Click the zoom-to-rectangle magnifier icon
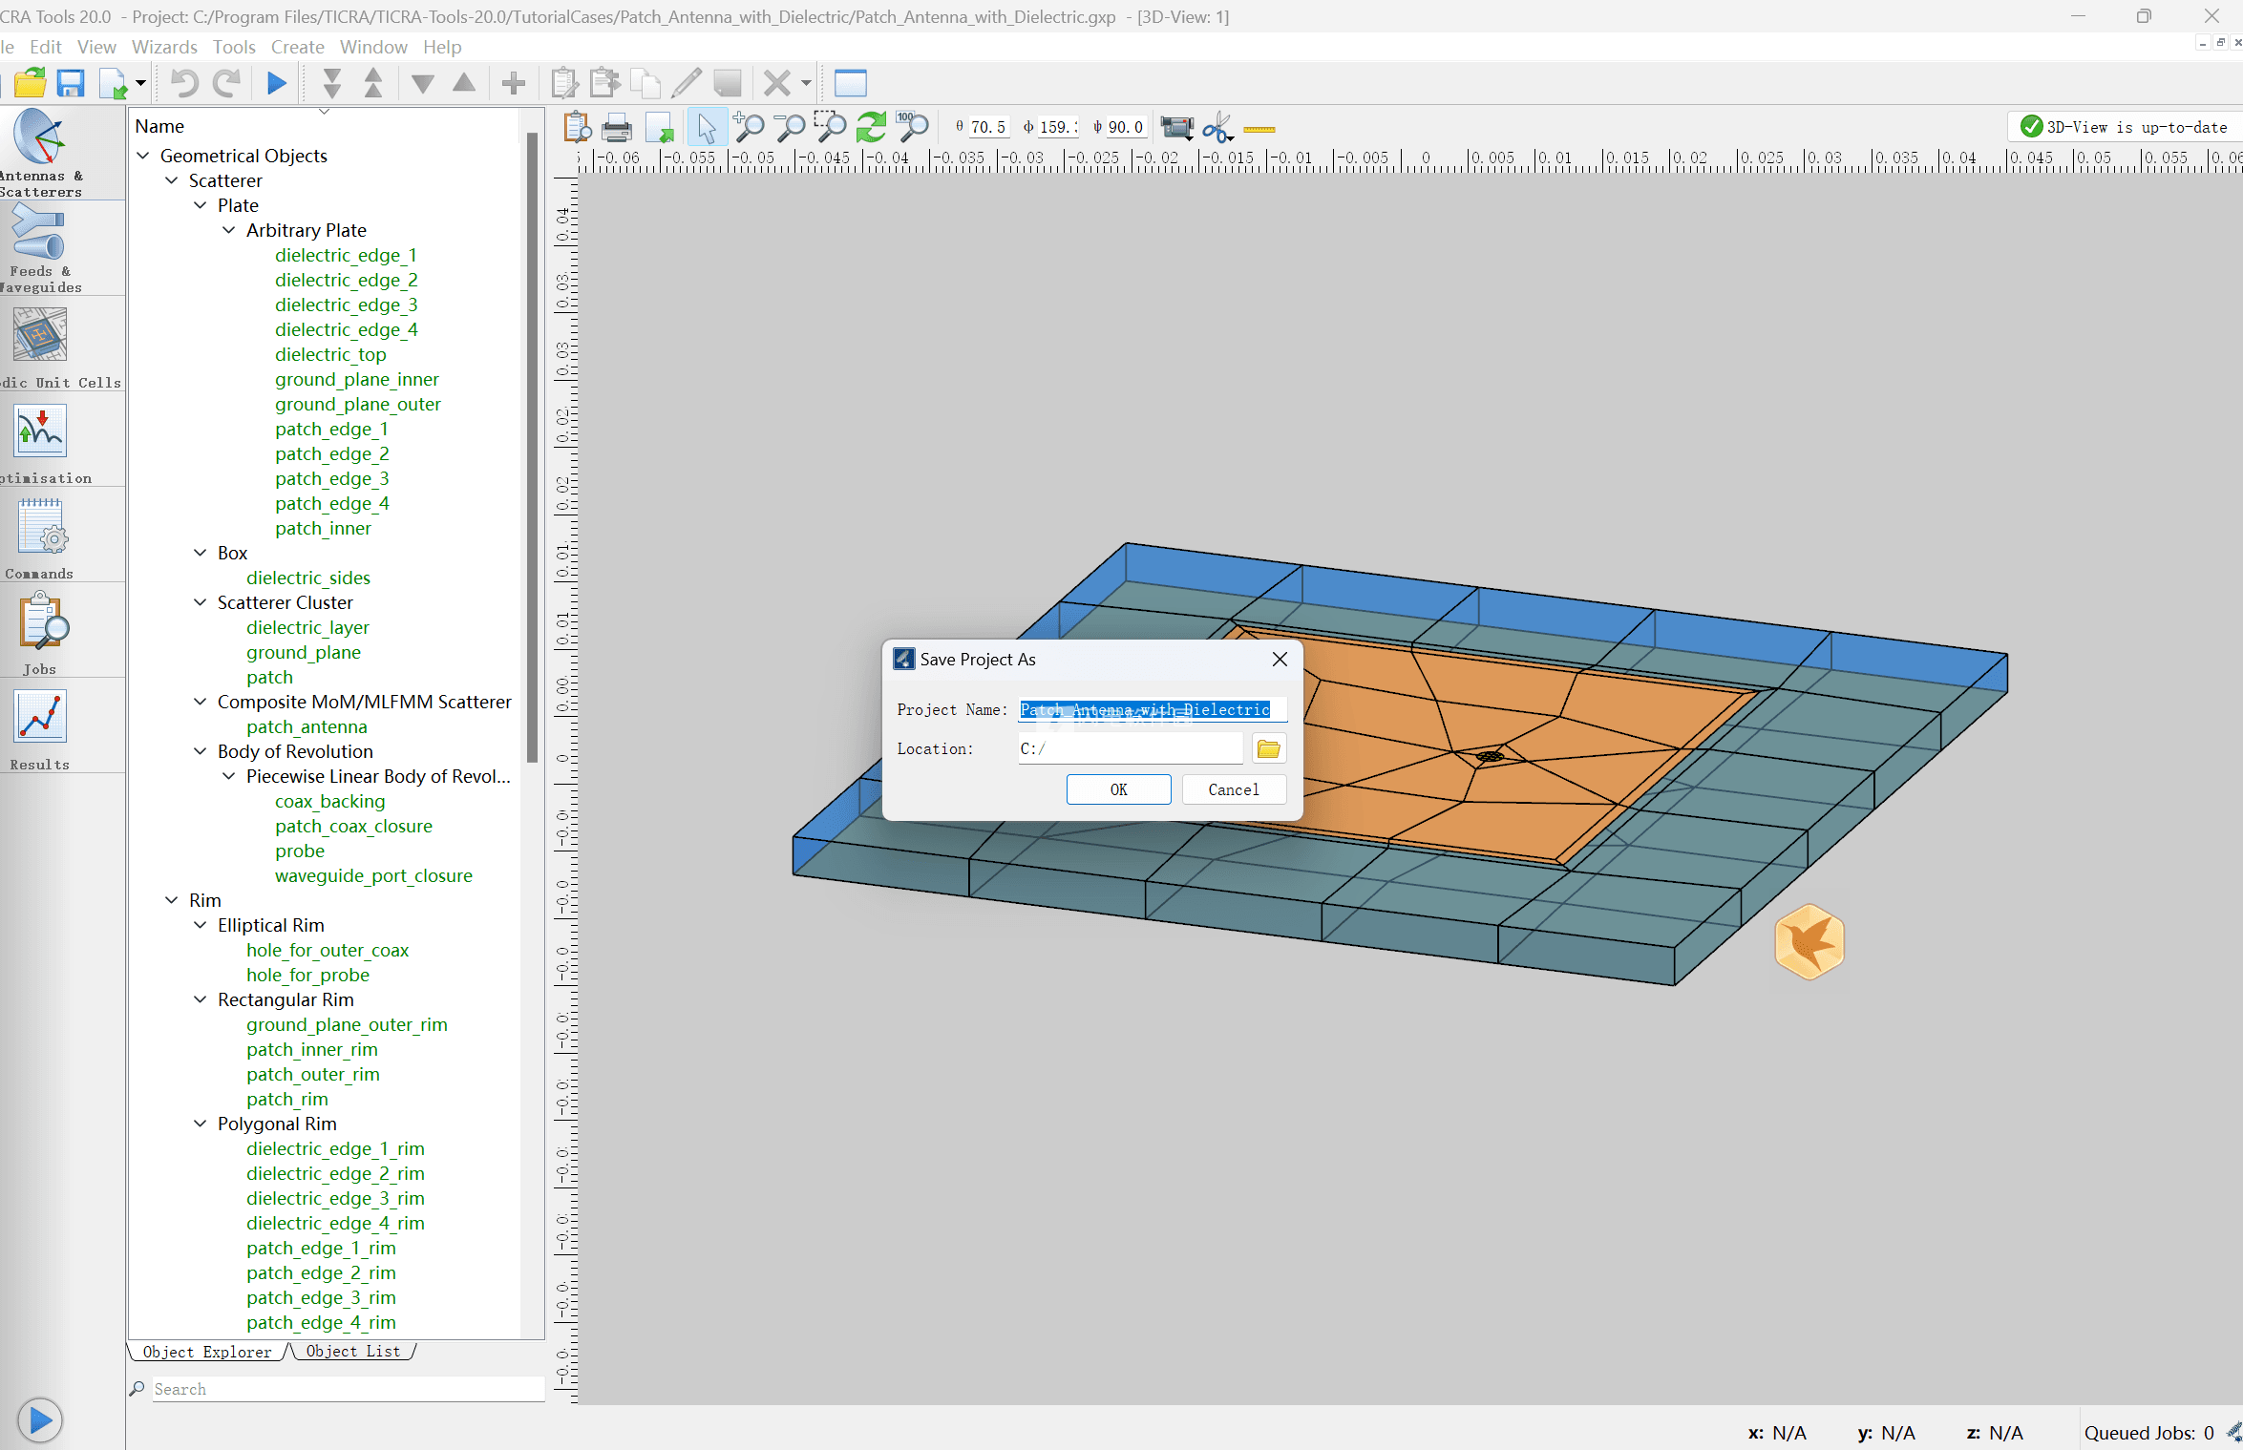 830,127
